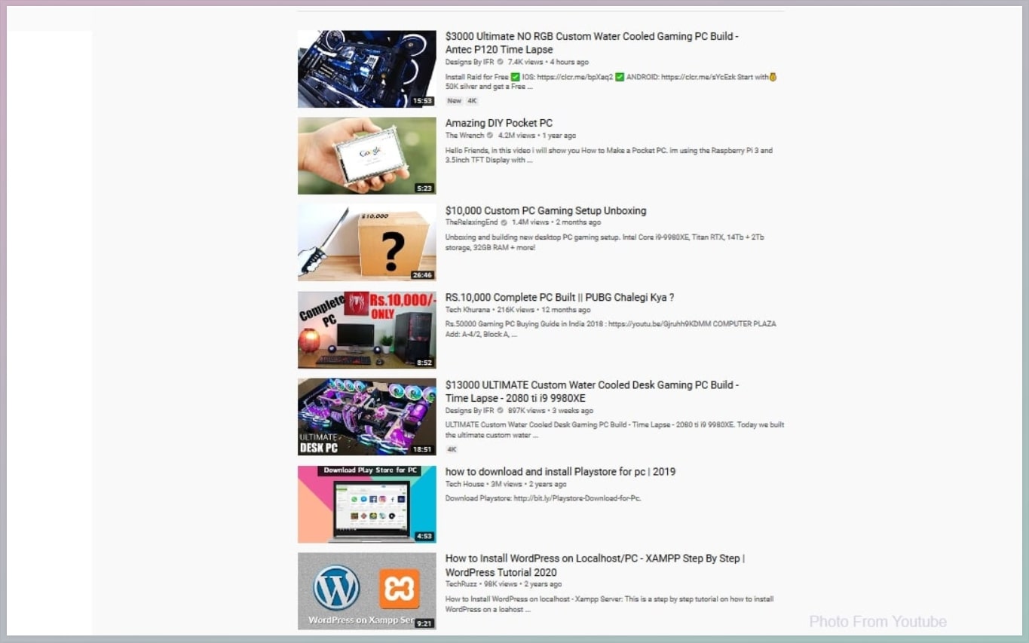Open How to Install WordPress on Localhost video

coord(595,565)
